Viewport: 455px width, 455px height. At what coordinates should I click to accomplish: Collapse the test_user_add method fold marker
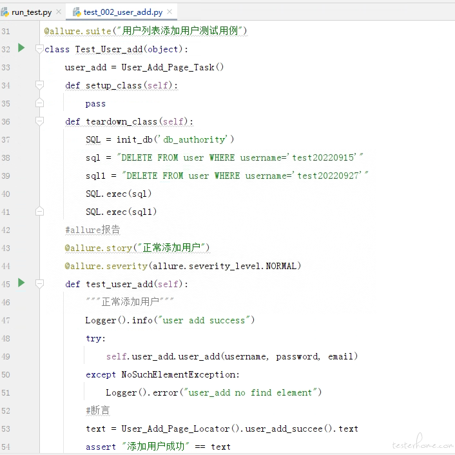39,283
